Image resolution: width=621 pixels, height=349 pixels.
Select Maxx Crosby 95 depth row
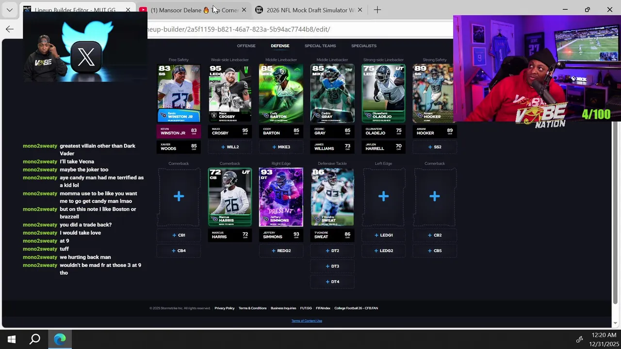click(230, 131)
